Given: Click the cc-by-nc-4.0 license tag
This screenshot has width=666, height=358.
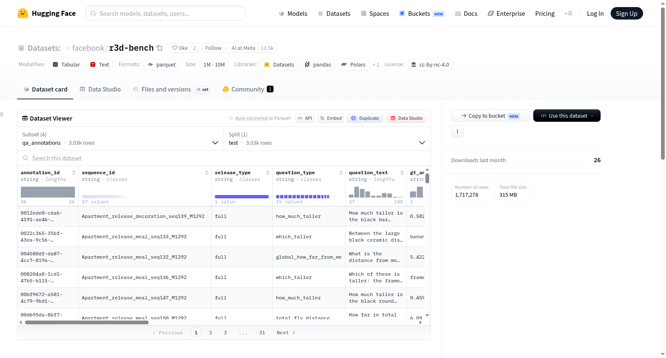Looking at the screenshot, I should click(430, 64).
